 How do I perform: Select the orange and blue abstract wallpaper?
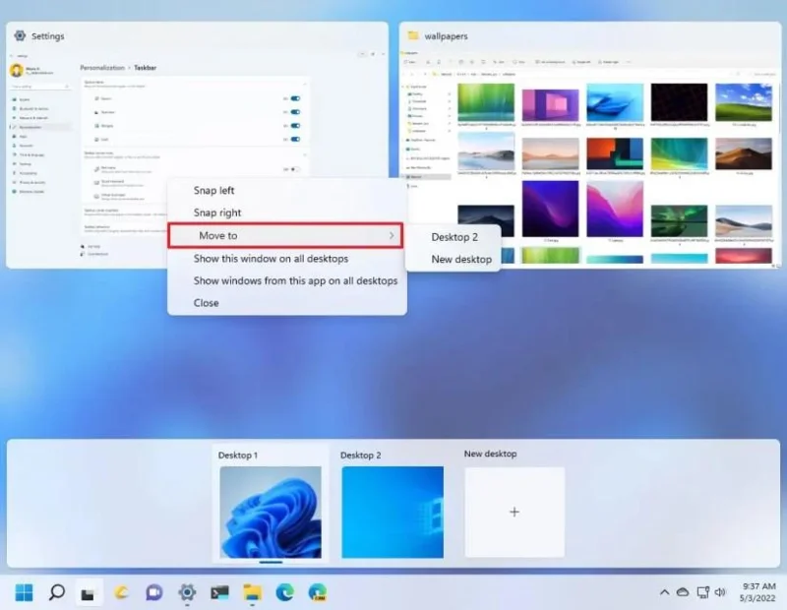tap(615, 153)
